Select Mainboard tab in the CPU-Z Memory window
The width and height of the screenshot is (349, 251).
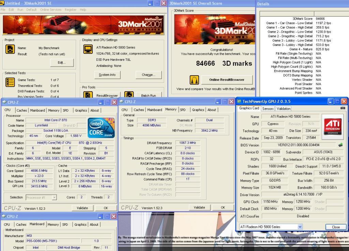(x=154, y=110)
